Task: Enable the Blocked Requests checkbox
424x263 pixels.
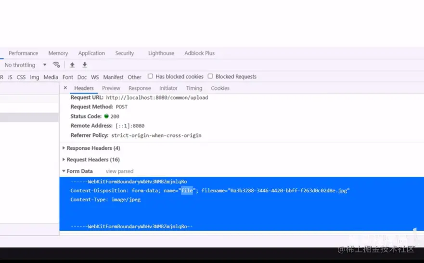Action: coord(210,76)
